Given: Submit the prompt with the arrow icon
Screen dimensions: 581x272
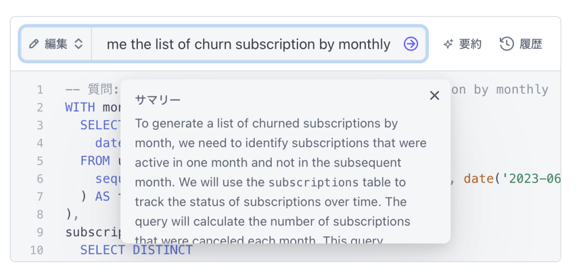Looking at the screenshot, I should tap(411, 44).
